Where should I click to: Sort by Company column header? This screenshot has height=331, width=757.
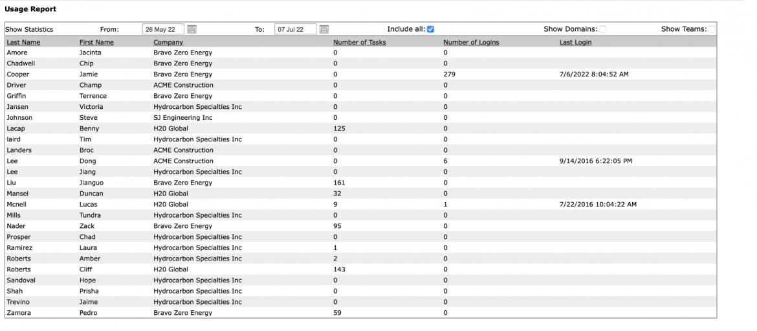[x=168, y=43]
